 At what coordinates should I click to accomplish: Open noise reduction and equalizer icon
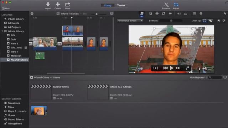(185, 14)
